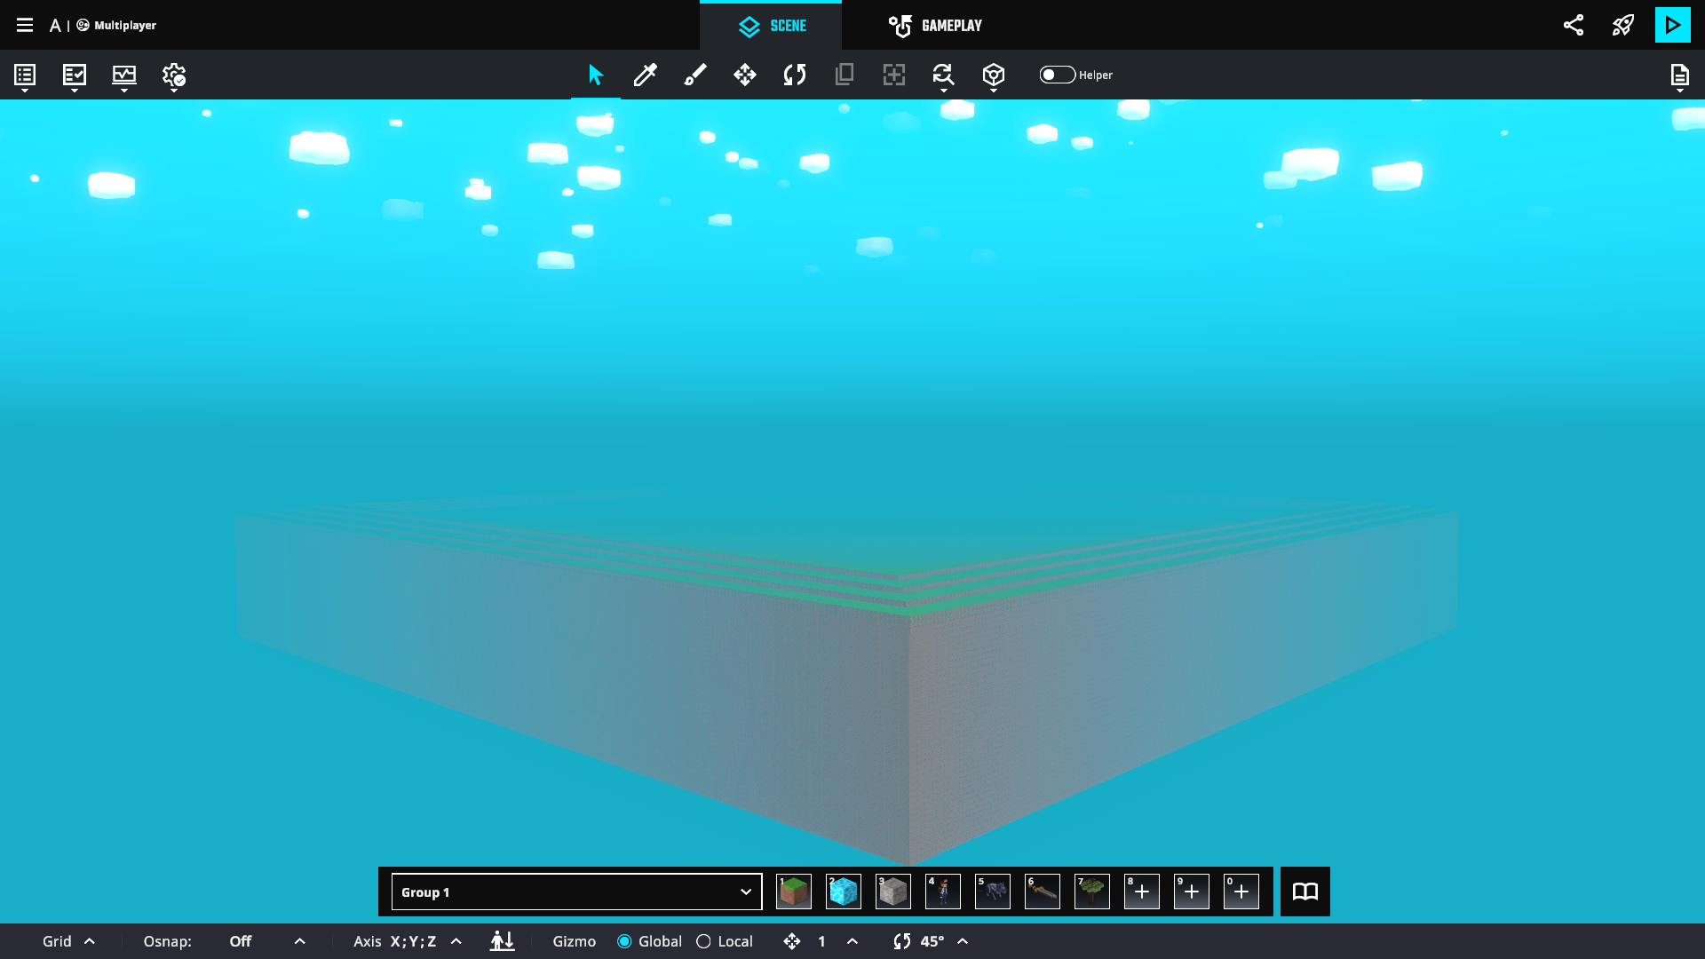Screen dimensions: 1705x959
Task: Open the 3D cube asset menu
Action: coord(994,76)
